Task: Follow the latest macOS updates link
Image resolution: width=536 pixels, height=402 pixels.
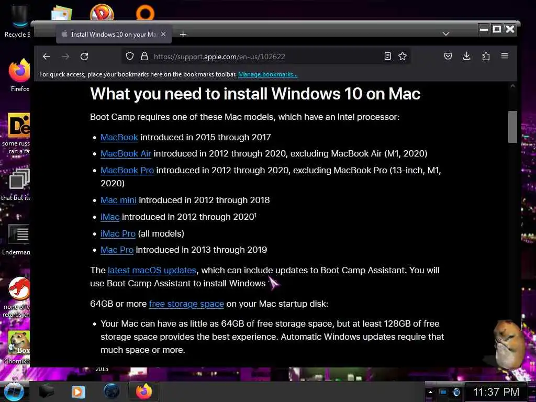Action: (x=152, y=271)
